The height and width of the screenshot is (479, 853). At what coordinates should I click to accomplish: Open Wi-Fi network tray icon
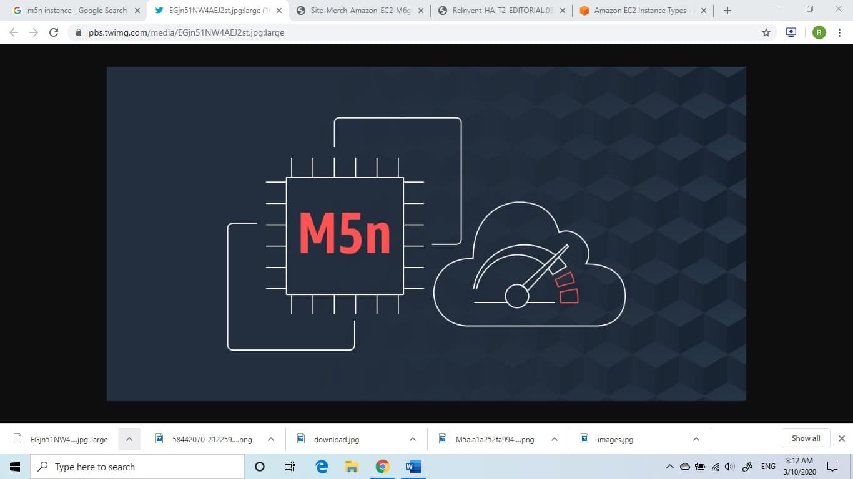716,467
